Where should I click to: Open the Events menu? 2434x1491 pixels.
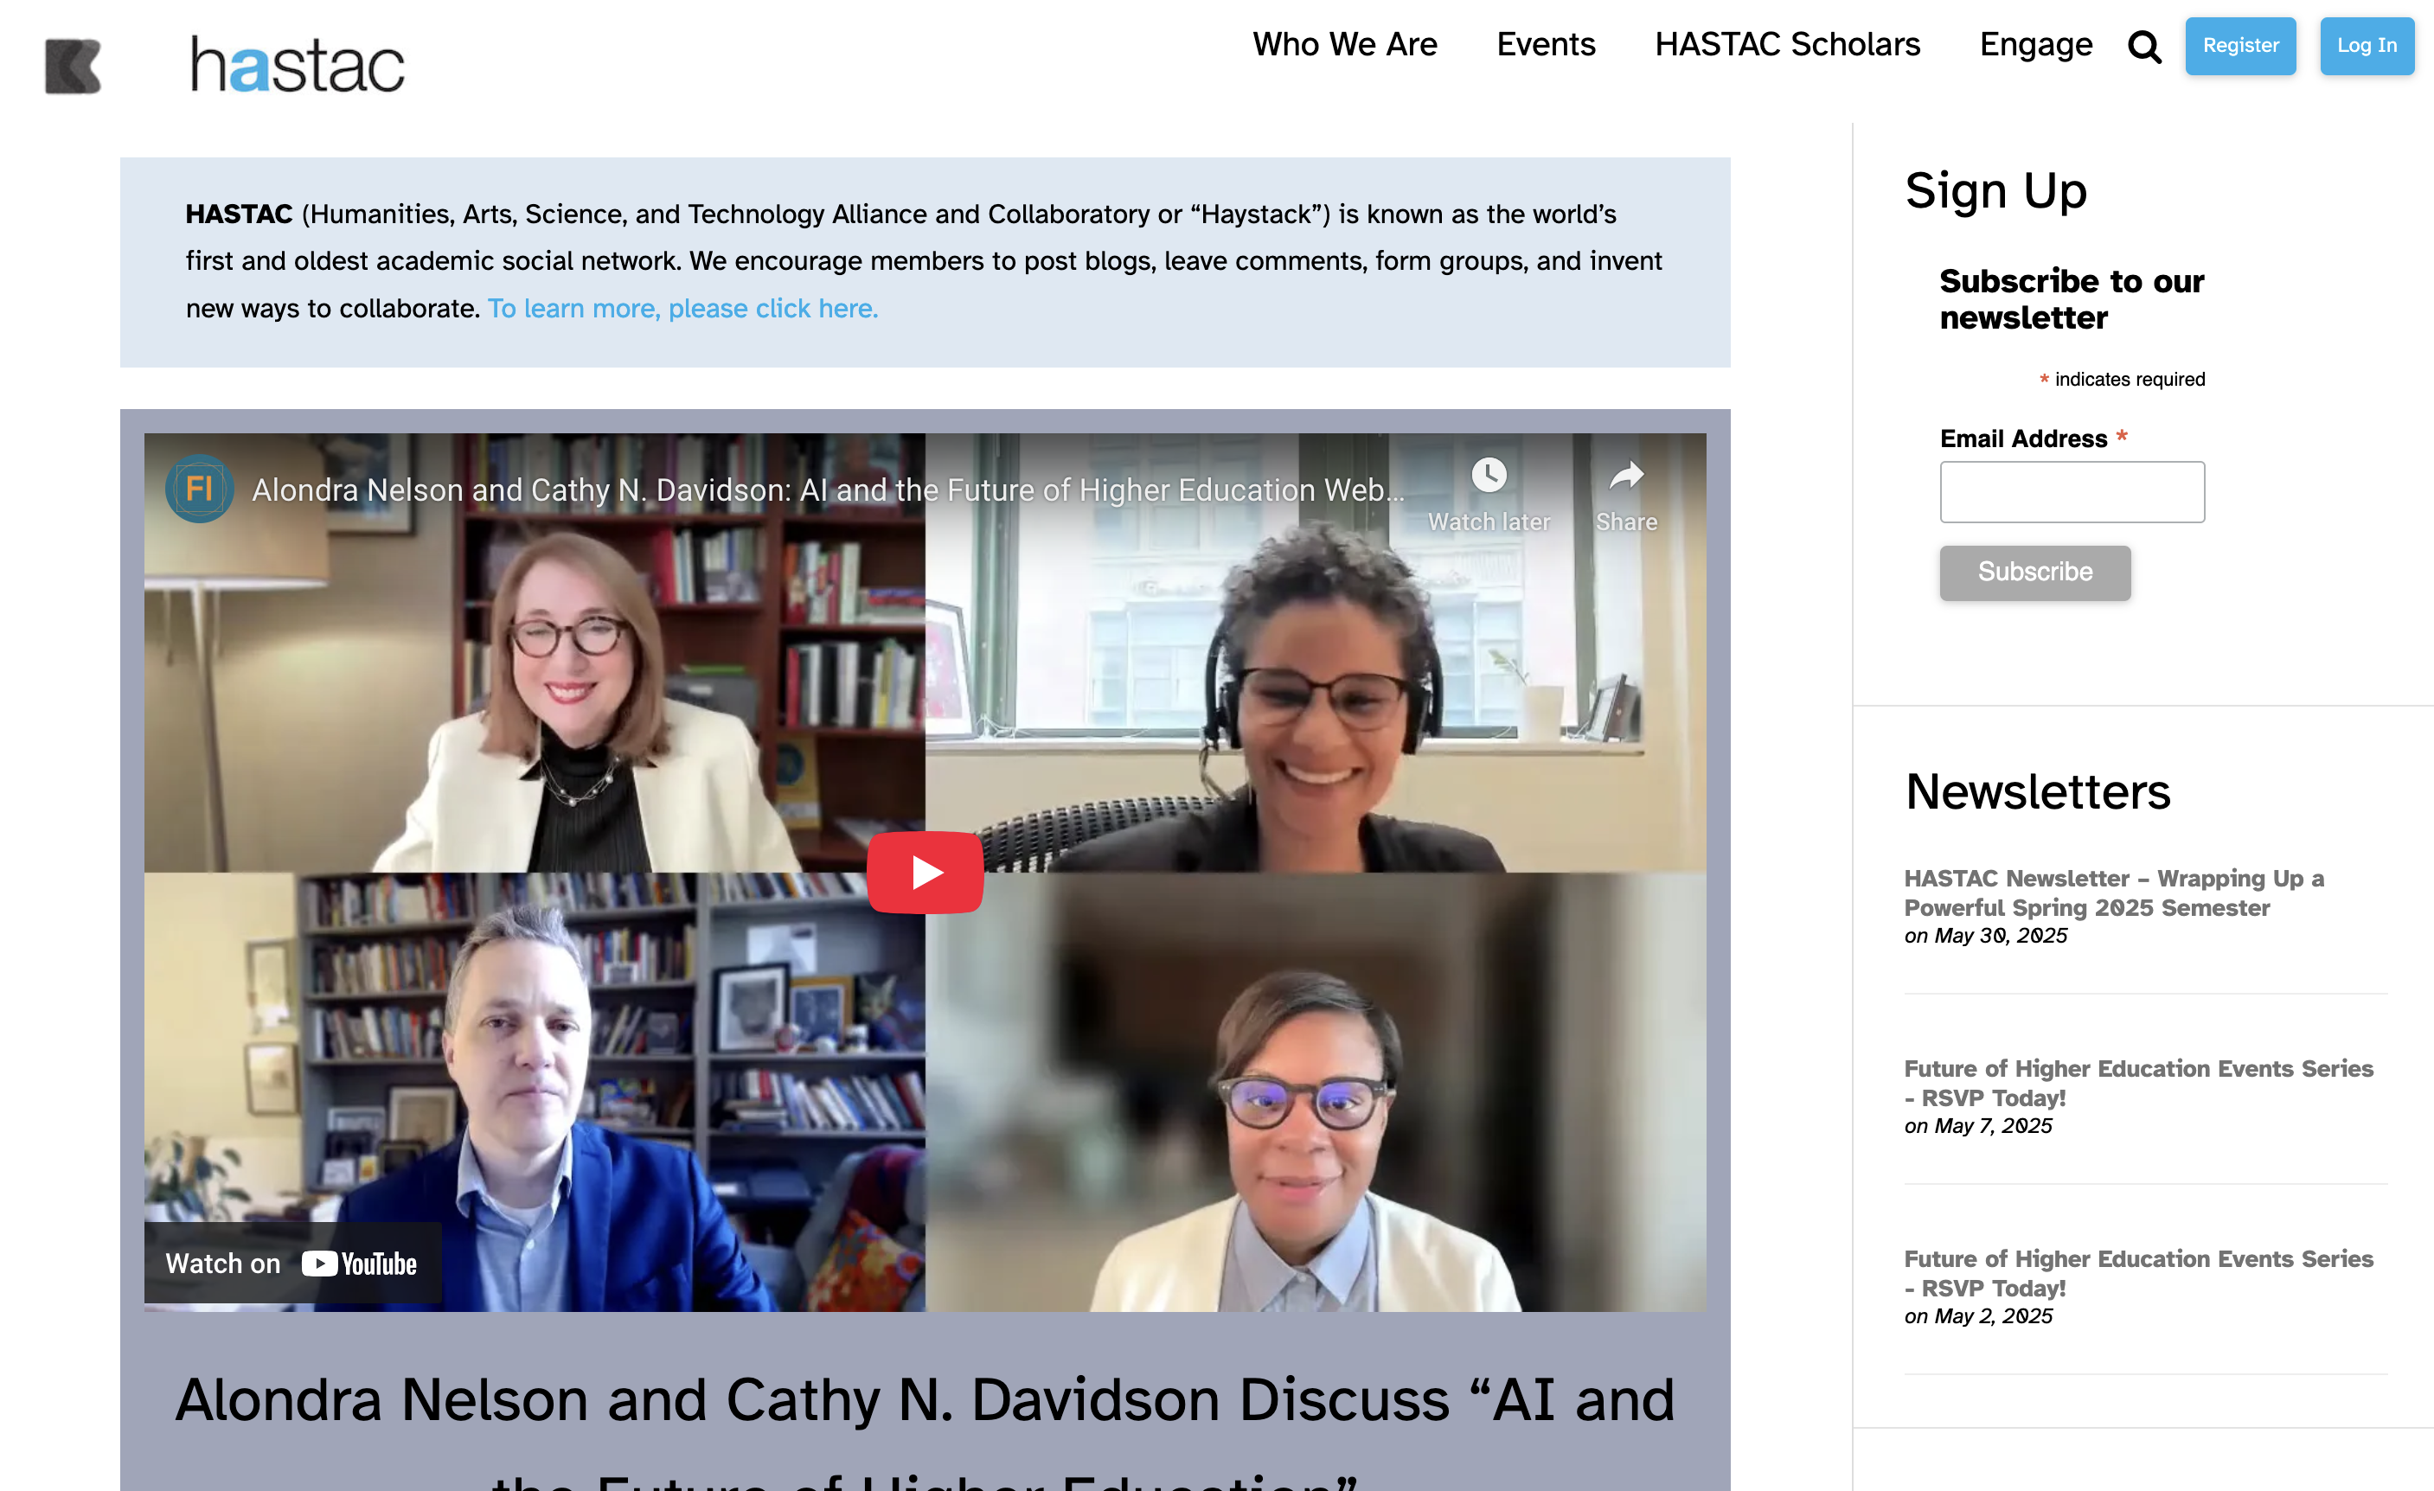pyautogui.click(x=1546, y=44)
